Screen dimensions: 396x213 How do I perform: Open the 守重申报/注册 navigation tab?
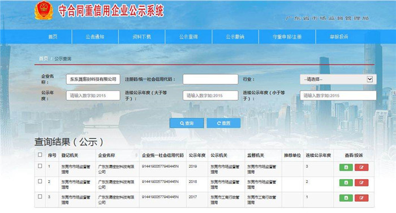click(x=287, y=37)
